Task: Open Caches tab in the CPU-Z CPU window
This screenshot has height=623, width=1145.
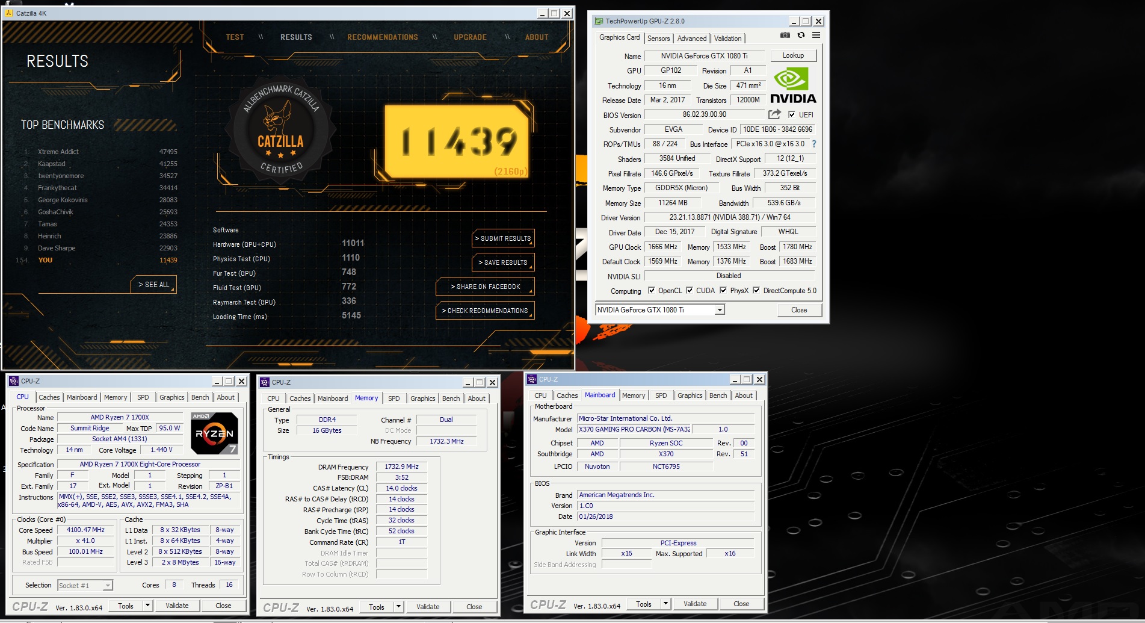Action: [49, 397]
